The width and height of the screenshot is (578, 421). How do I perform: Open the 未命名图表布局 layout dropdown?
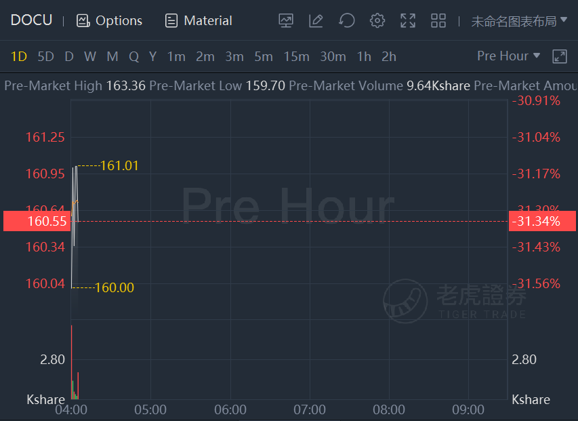(519, 21)
